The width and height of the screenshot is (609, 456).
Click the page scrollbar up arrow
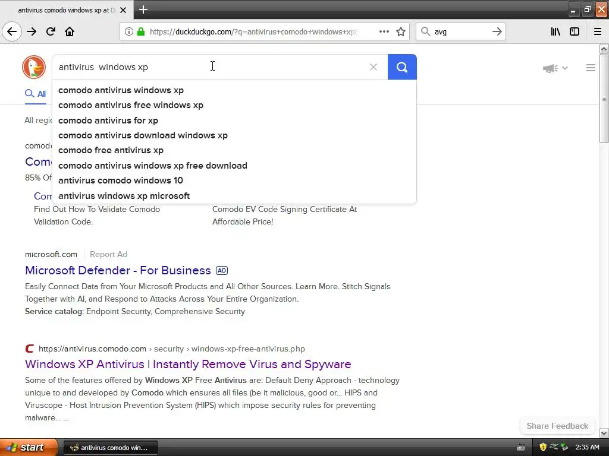coord(604,49)
